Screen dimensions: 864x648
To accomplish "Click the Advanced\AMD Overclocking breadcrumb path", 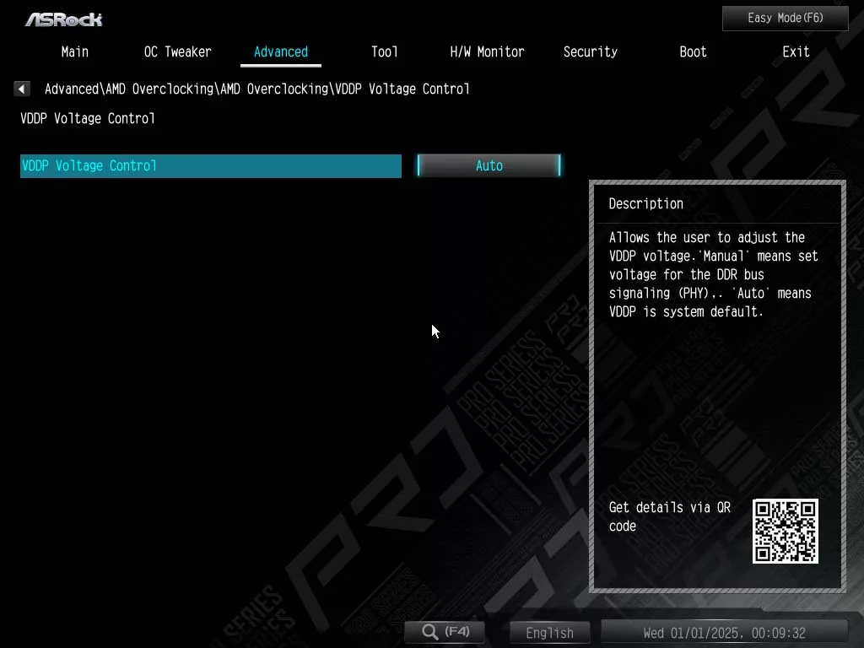I will point(256,89).
